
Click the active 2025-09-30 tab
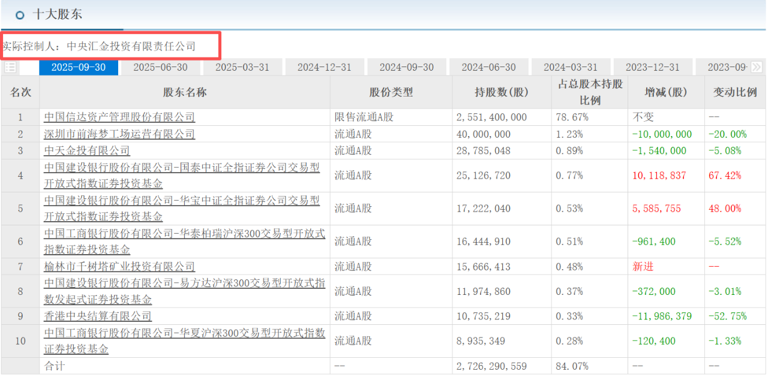click(78, 67)
